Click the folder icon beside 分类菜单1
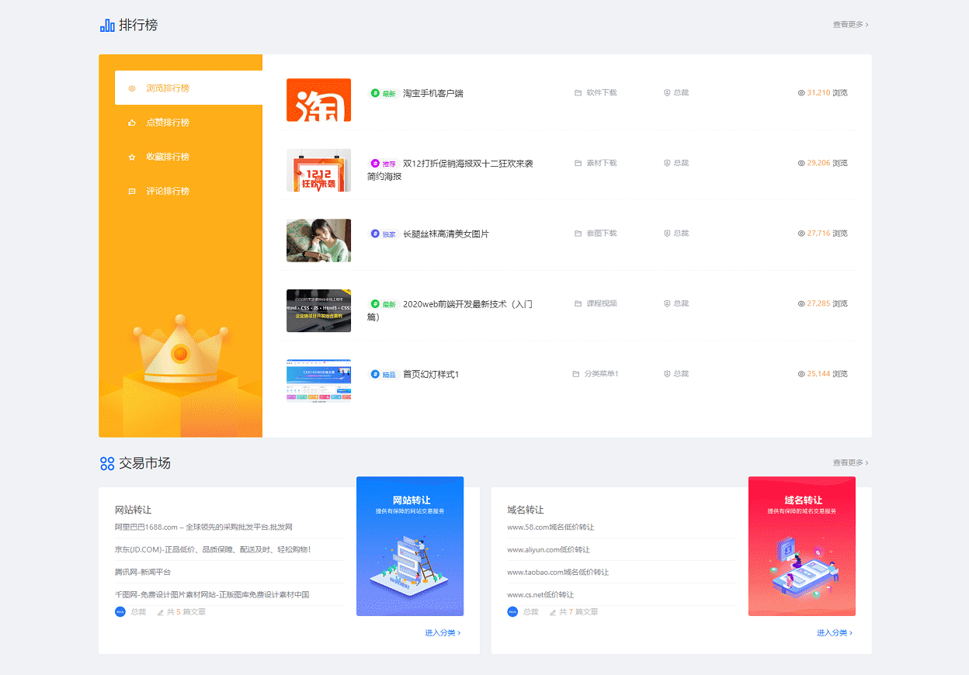Viewport: 969px width, 675px height. [576, 373]
